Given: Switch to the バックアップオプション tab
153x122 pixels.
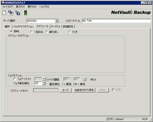Looking at the screenshot, I should (x=23, y=26).
